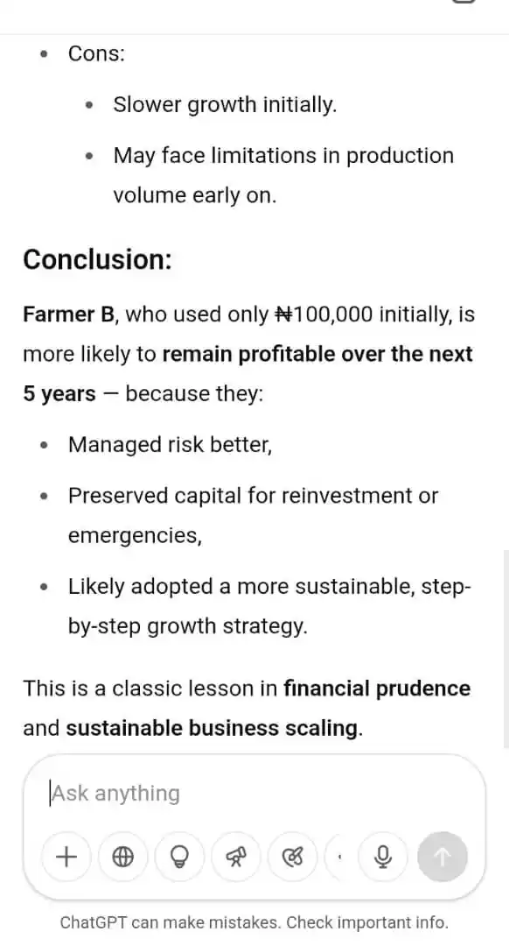The height and width of the screenshot is (946, 509).
Task: Click the 'Managed risk better' bullet
Action: (x=170, y=445)
